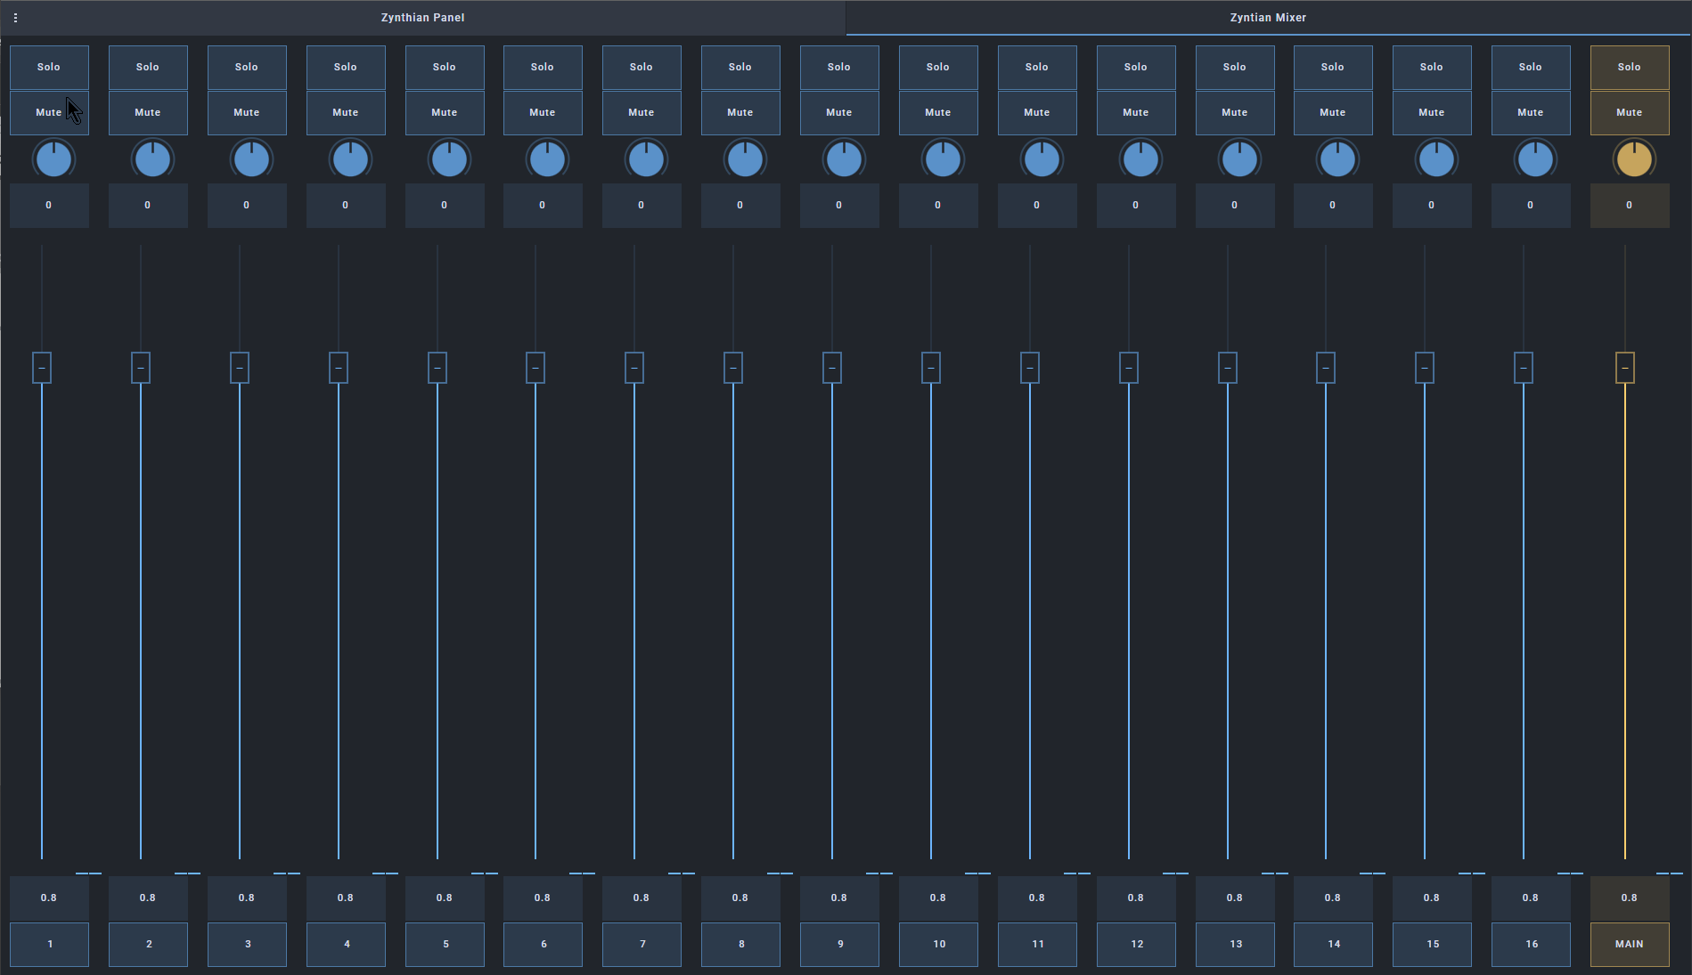The height and width of the screenshot is (975, 1692).
Task: Click the pan knob of channel 11
Action: (x=1042, y=160)
